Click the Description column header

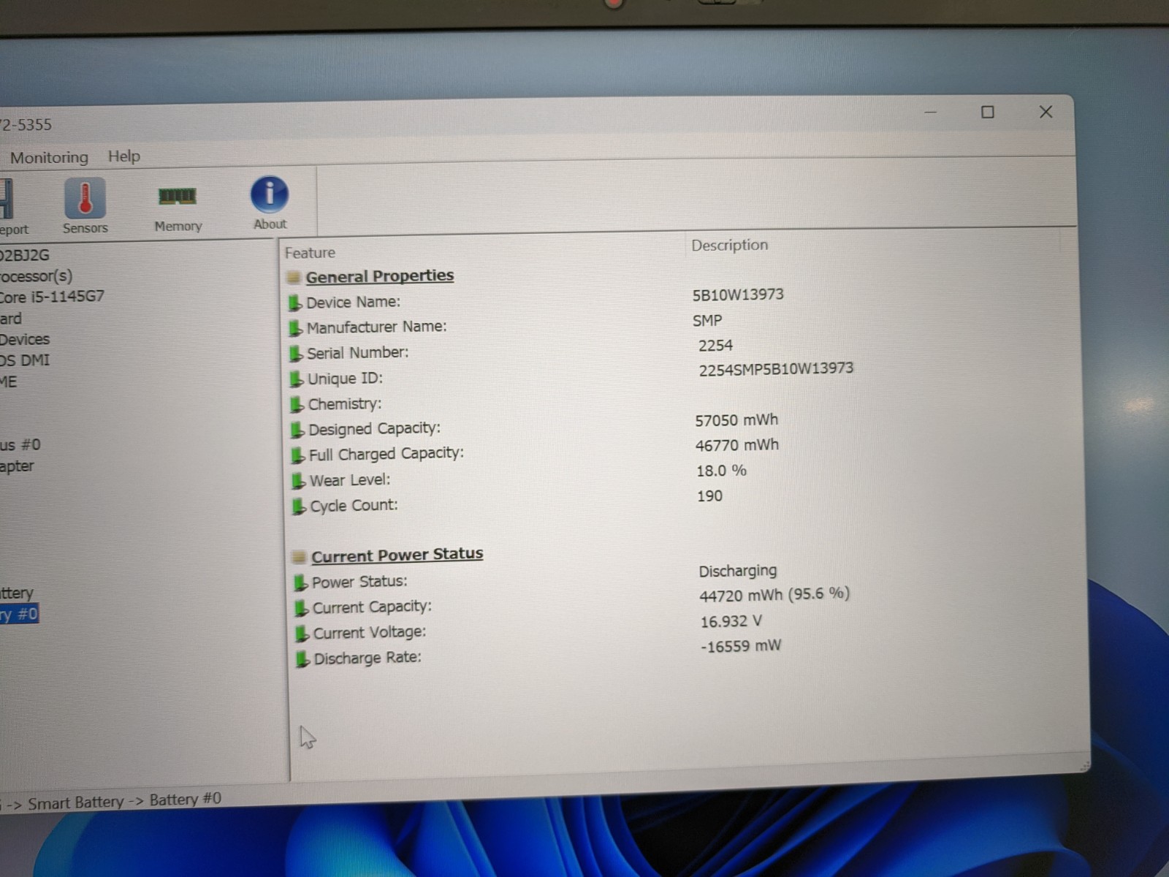coord(729,245)
